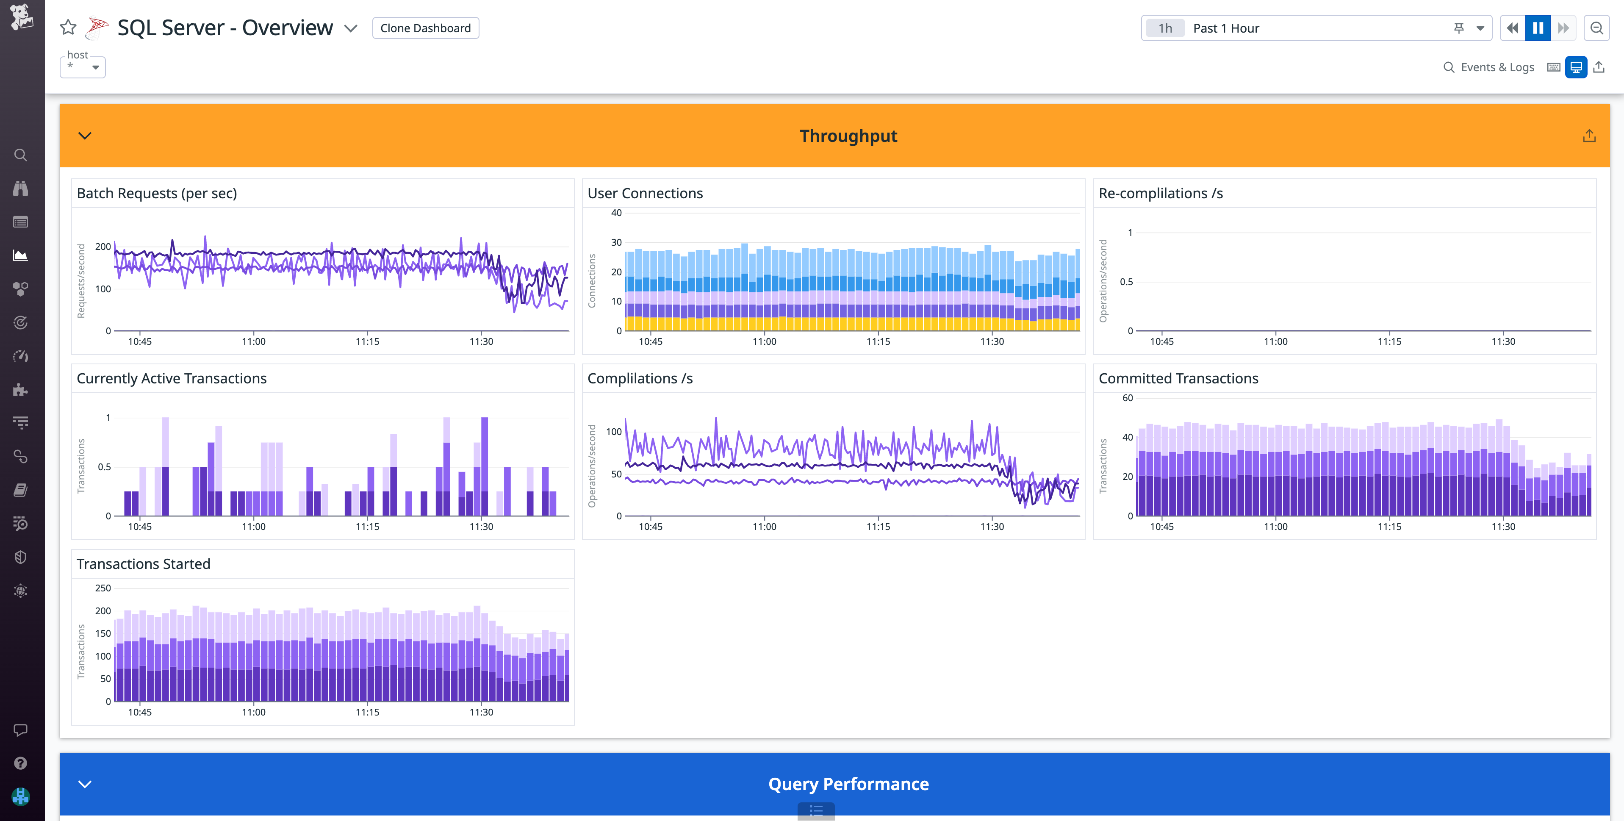1624x821 pixels.
Task: Select the Watchdog binoculars icon in sidebar
Action: (21, 188)
